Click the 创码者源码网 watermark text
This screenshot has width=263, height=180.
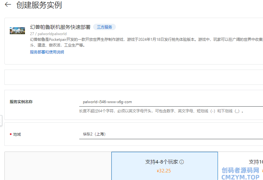coord(240,171)
